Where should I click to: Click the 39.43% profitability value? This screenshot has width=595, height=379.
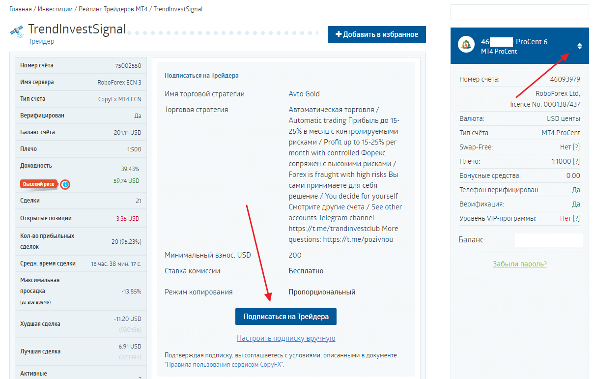130,169
